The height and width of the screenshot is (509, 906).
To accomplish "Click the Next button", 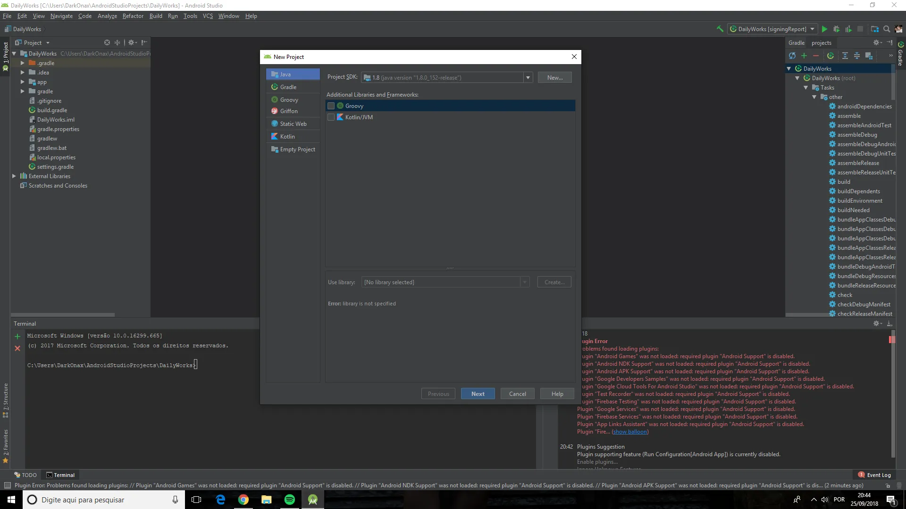I will pos(478,394).
